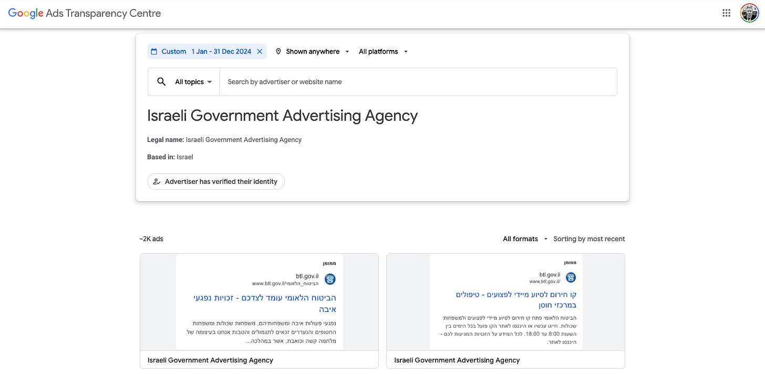This screenshot has width=765, height=374.
Task: Click advertiser name under the left ad card
Action: pos(211,360)
